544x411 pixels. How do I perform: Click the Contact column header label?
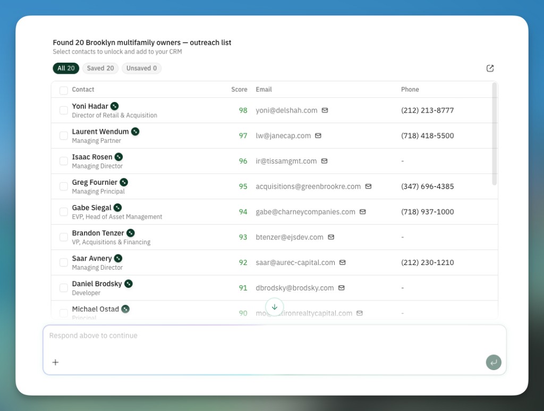83,90
